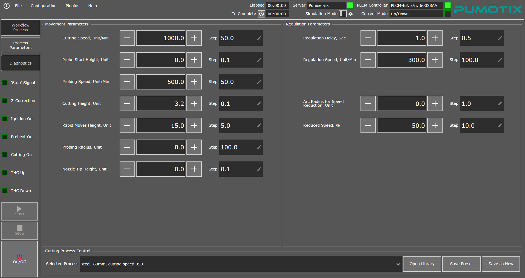
Task: Click the Server name field Pumservix
Action: (327, 5)
